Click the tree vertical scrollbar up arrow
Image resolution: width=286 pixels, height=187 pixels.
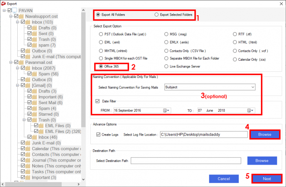point(83,10)
